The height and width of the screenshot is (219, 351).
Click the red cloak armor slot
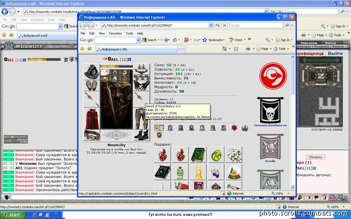pos(92,119)
